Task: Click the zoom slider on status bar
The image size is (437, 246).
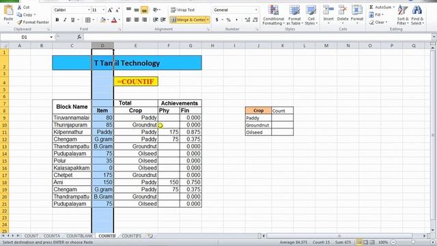Action: point(412,243)
